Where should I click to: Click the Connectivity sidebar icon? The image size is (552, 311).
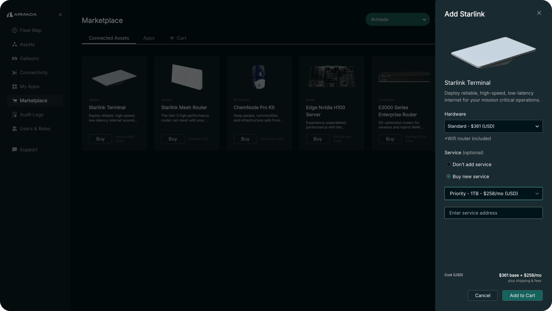tap(15, 73)
